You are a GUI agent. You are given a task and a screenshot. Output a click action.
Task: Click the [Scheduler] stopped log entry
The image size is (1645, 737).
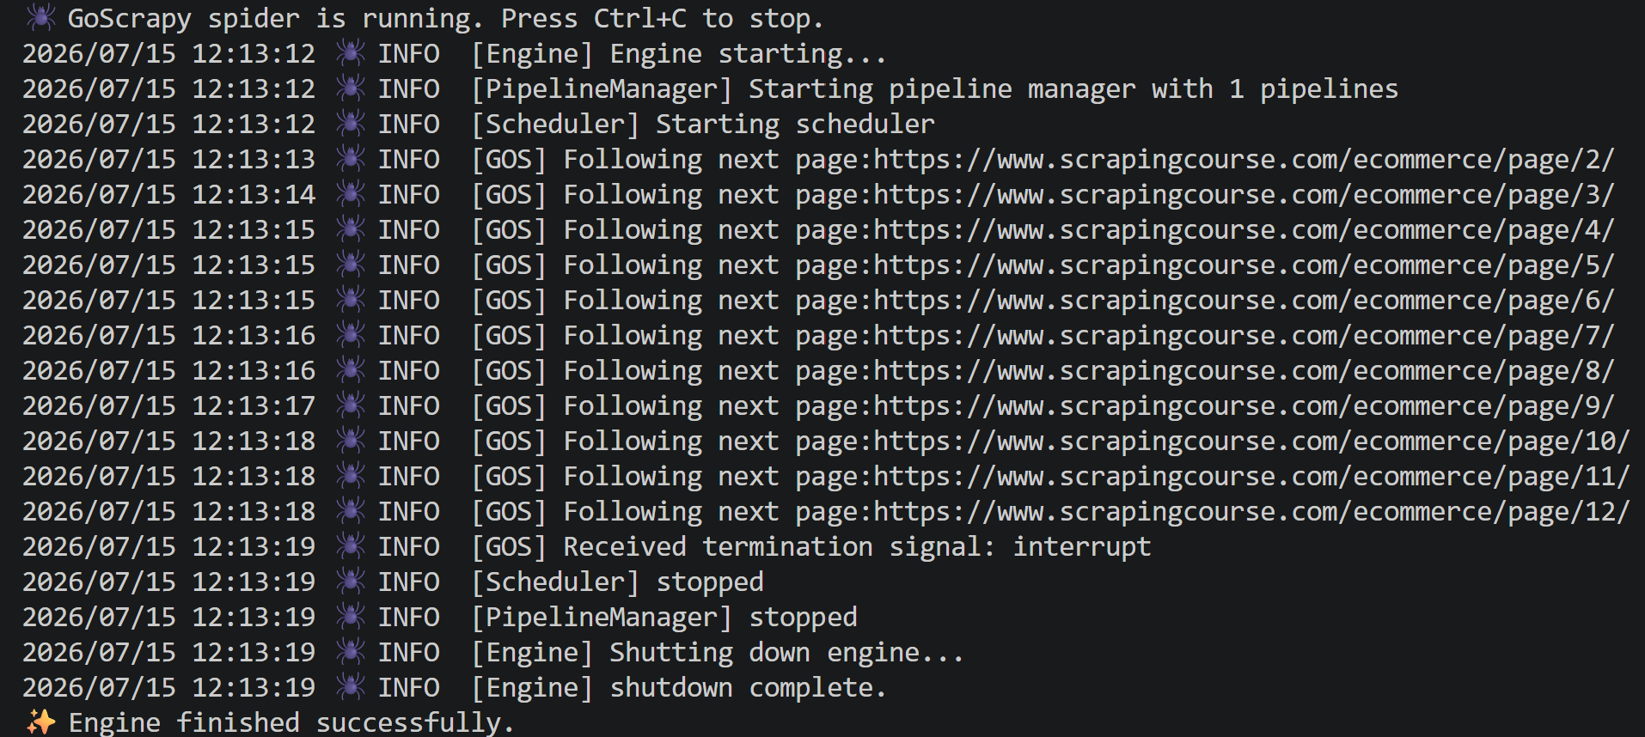[618, 582]
